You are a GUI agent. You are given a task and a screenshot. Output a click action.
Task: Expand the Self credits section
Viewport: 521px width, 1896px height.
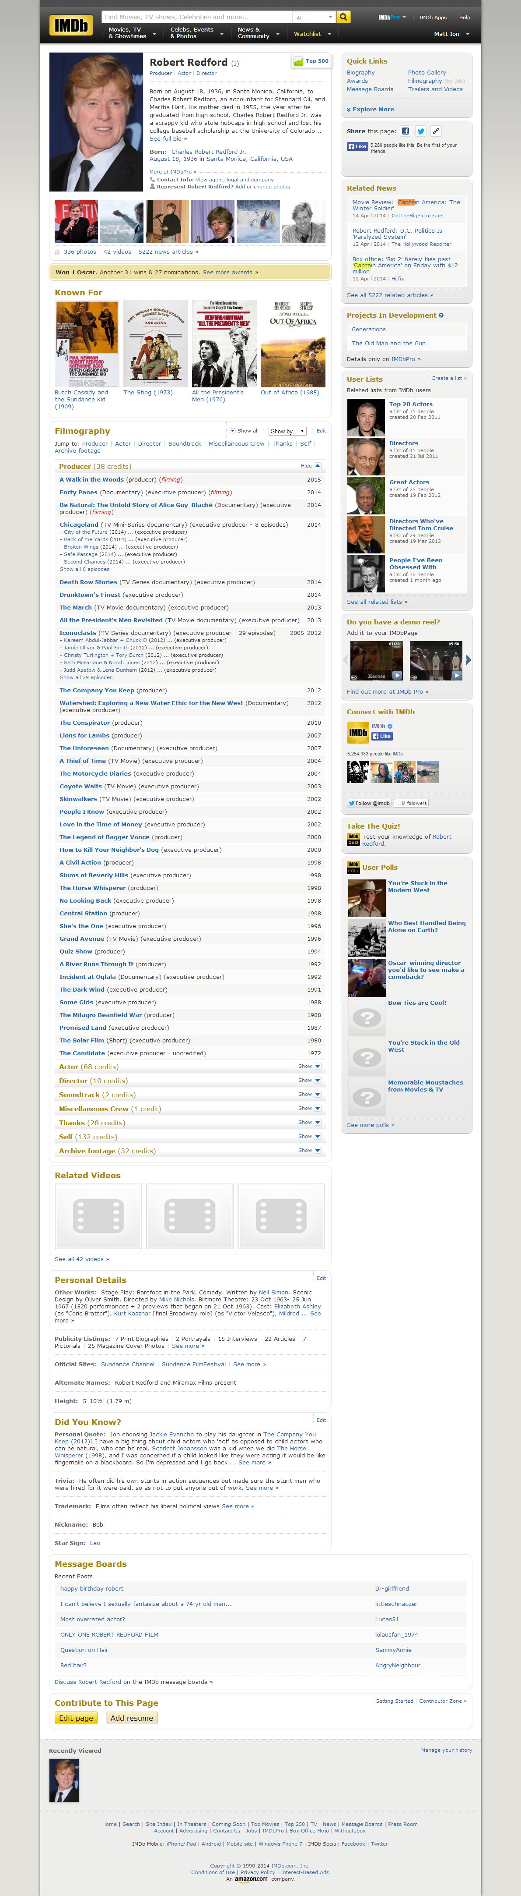coord(309,1136)
